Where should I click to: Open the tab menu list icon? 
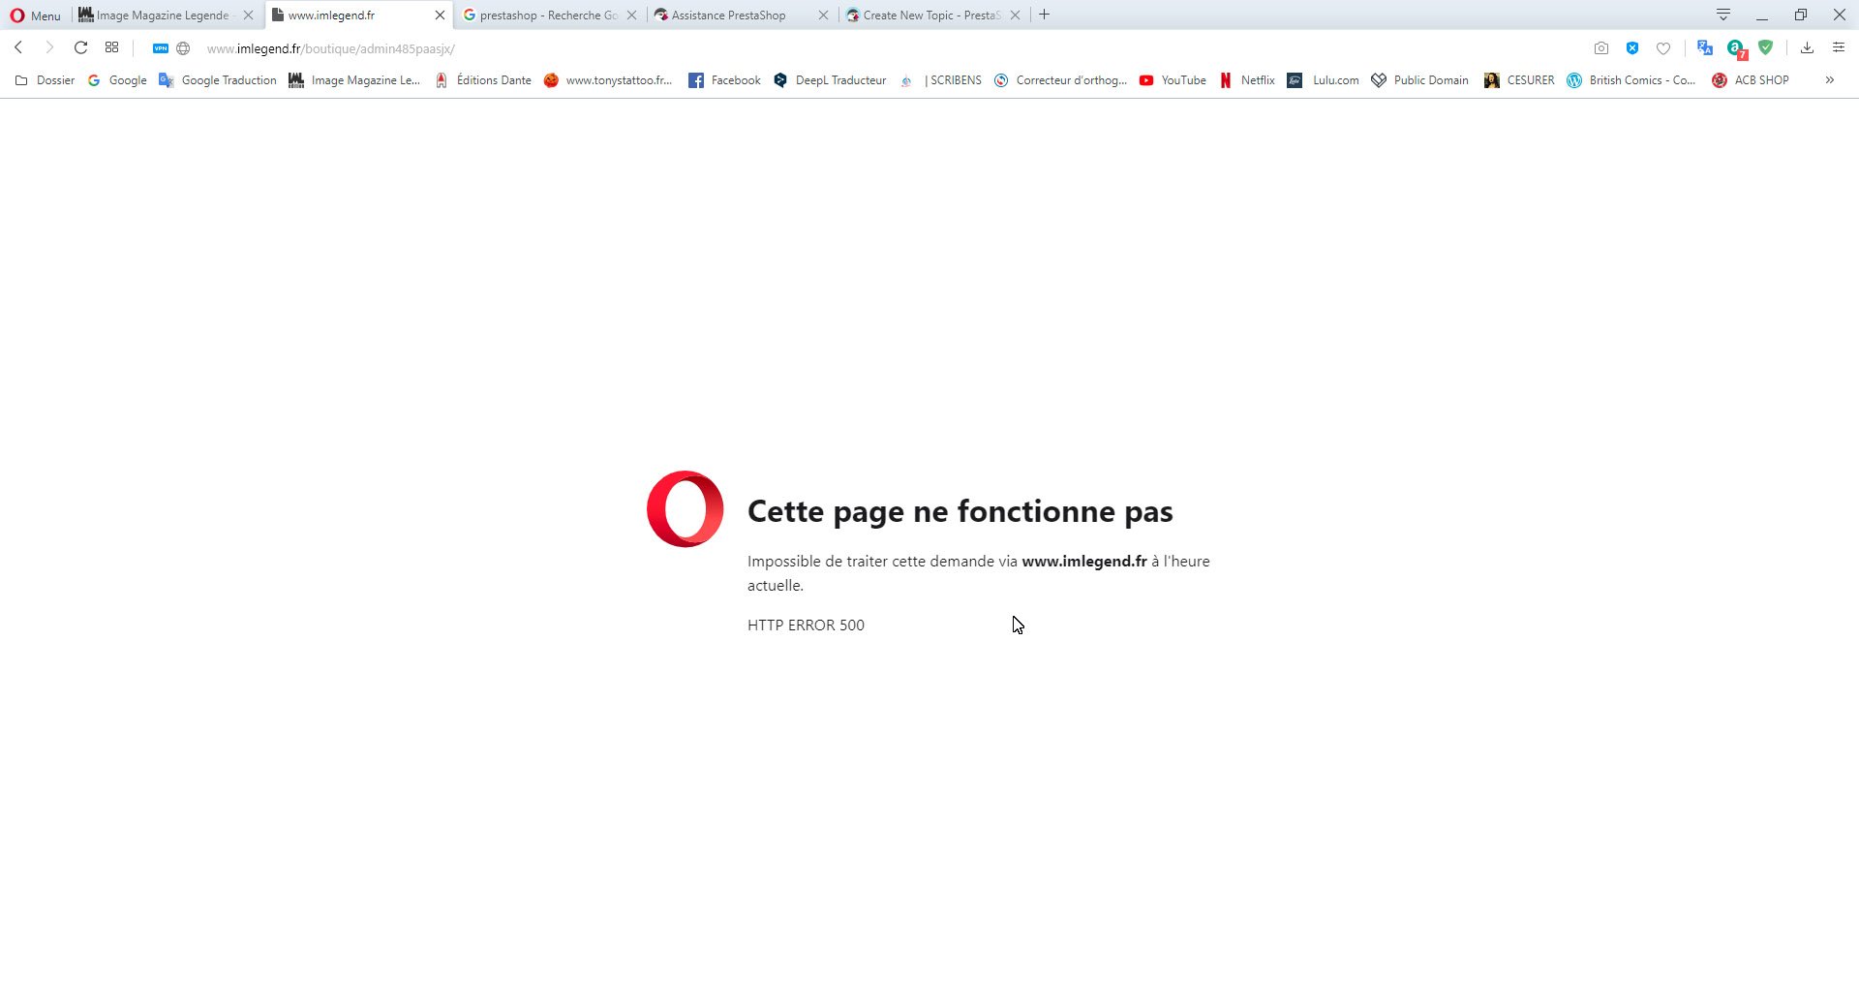[x=1723, y=15]
